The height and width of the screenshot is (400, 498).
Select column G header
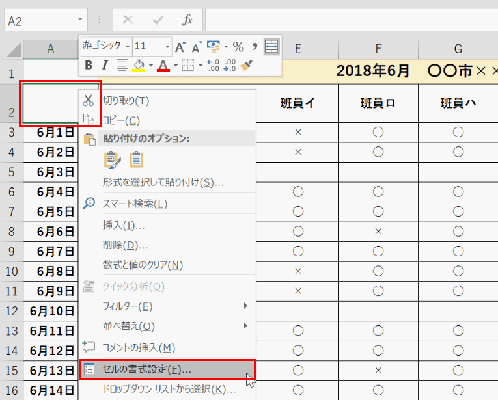click(458, 49)
